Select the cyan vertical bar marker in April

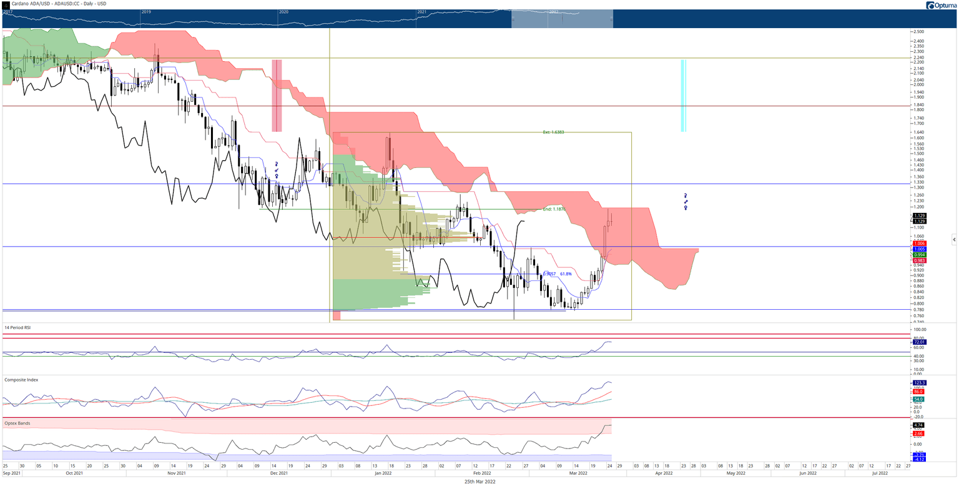[x=684, y=96]
